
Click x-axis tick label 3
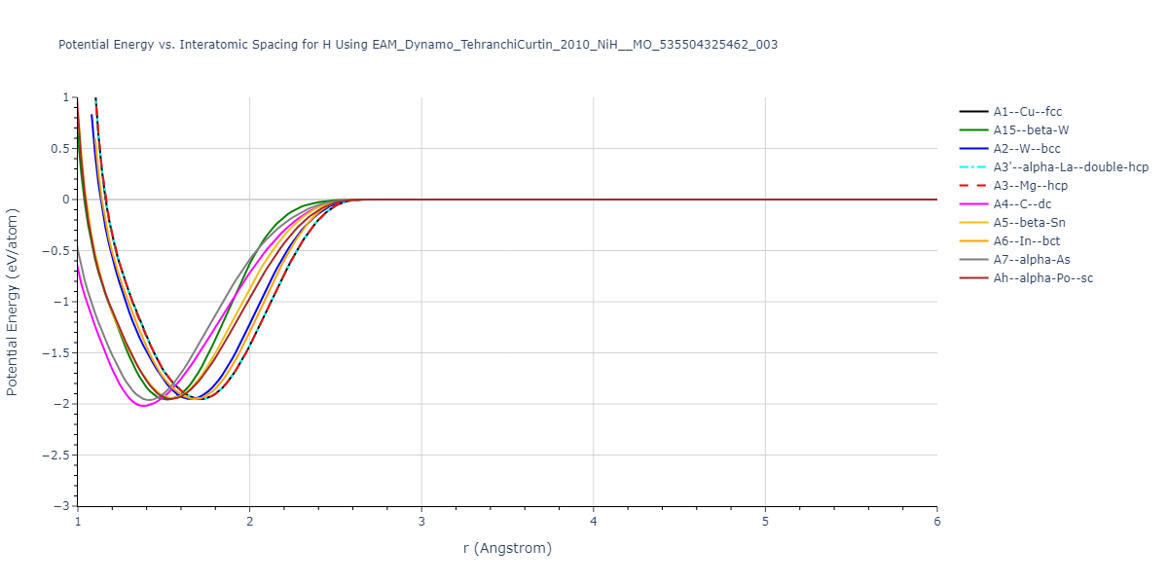(x=421, y=522)
